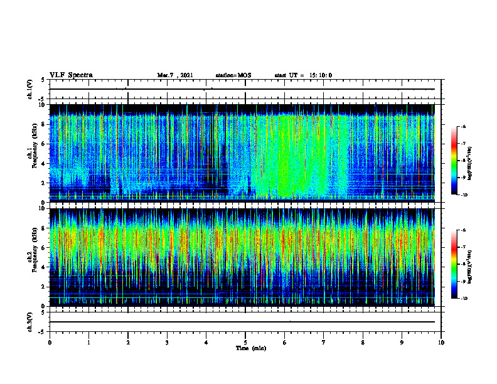Click the '-10' tick on ch.2 colorbar
This screenshot has width=497, height=384.
pyautogui.click(x=464, y=299)
